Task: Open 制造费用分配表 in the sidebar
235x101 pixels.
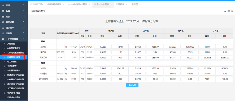Action: point(14,71)
